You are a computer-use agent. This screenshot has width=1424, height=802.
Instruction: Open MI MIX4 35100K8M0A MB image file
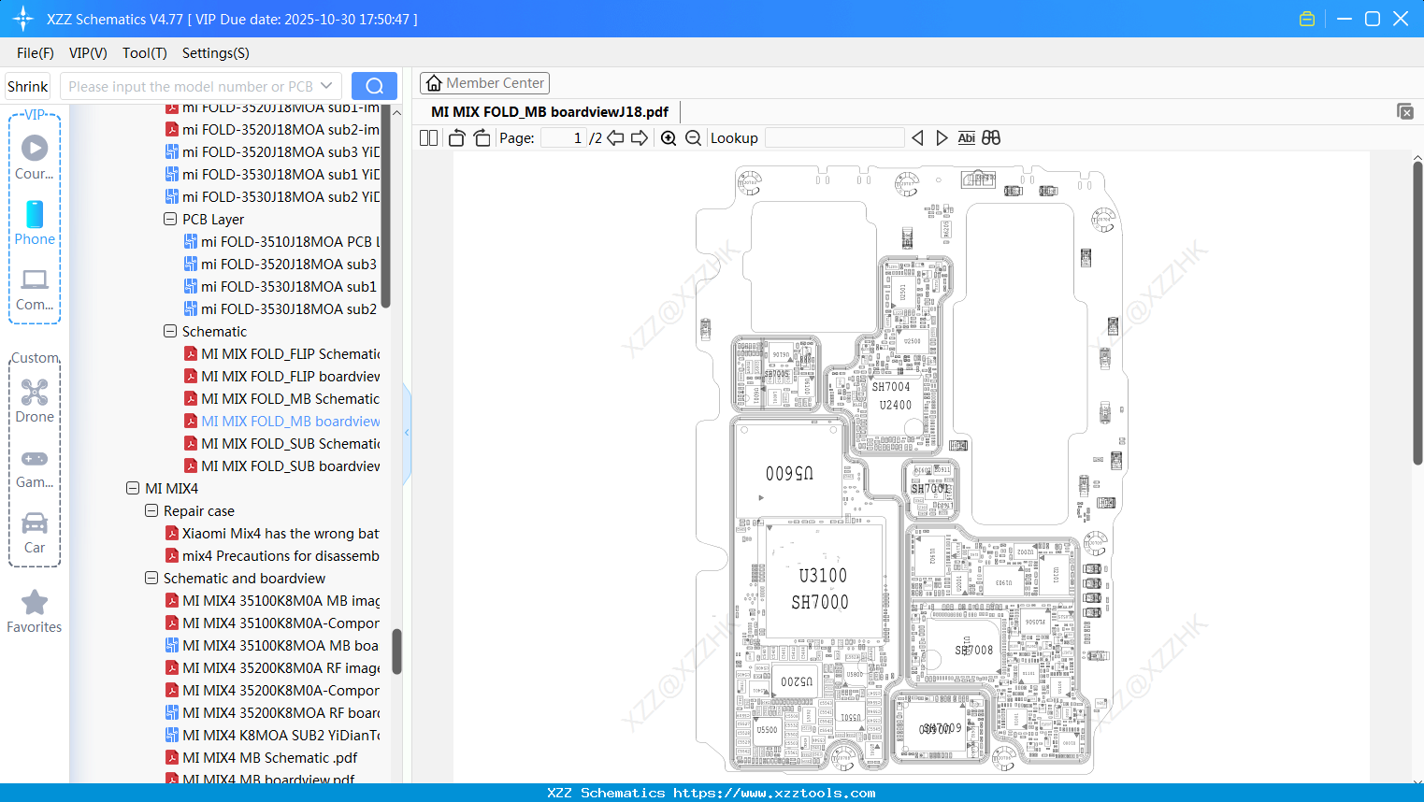click(x=273, y=600)
